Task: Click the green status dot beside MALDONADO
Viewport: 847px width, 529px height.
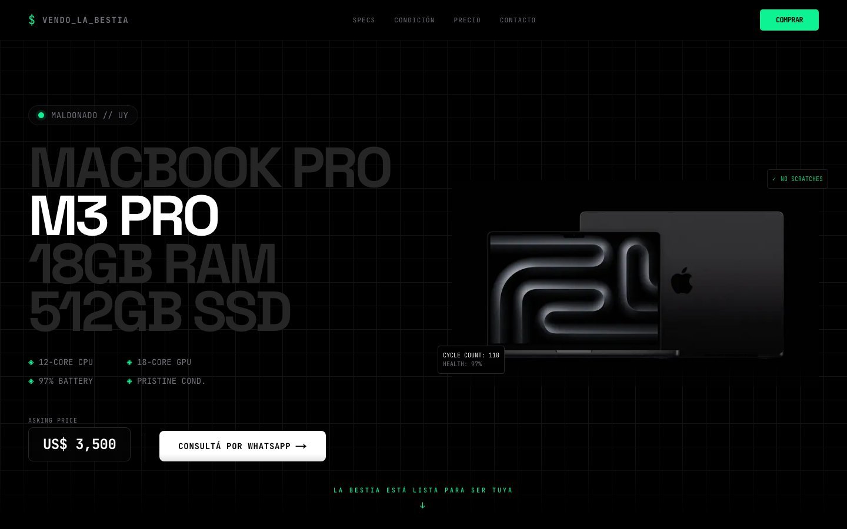Action: (41, 115)
